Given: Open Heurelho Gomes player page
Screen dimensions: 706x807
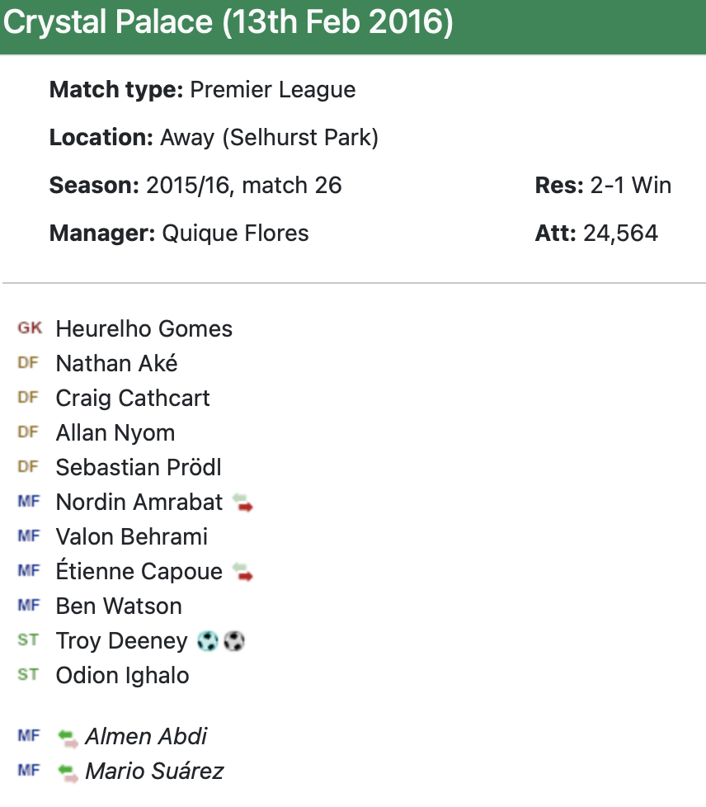Looking at the screenshot, I should coord(144,329).
